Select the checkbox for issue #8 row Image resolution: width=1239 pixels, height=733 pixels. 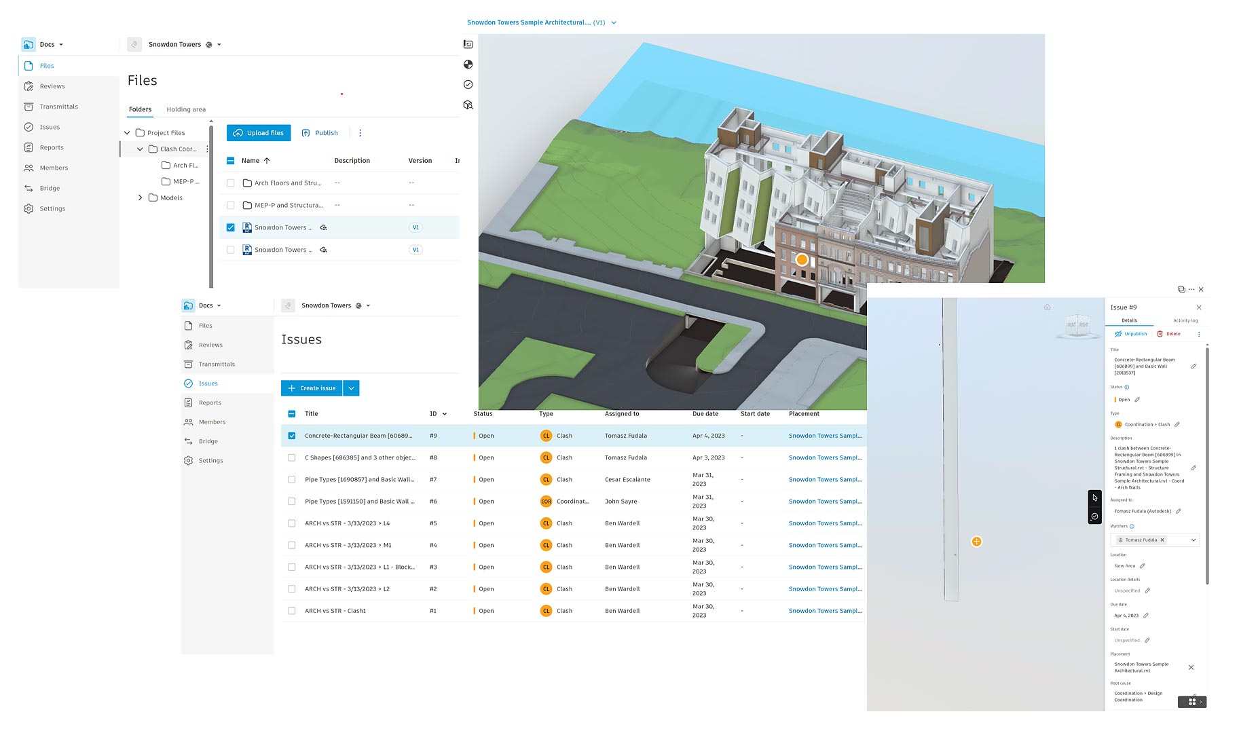[292, 458]
